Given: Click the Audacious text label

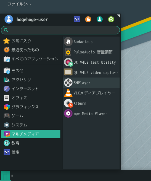Looking at the screenshot, I should click(83, 42).
